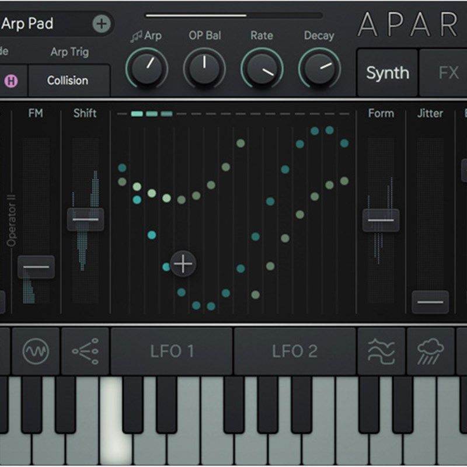
Task: Click the Arp knob
Action: (147, 68)
